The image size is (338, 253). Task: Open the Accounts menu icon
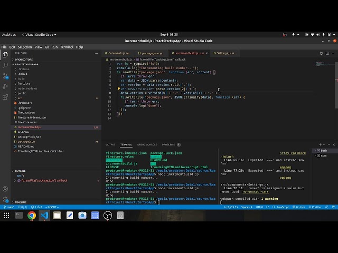point(5,189)
